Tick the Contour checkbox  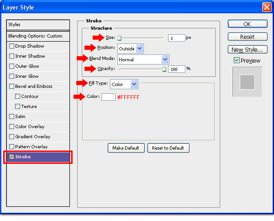click(17, 96)
